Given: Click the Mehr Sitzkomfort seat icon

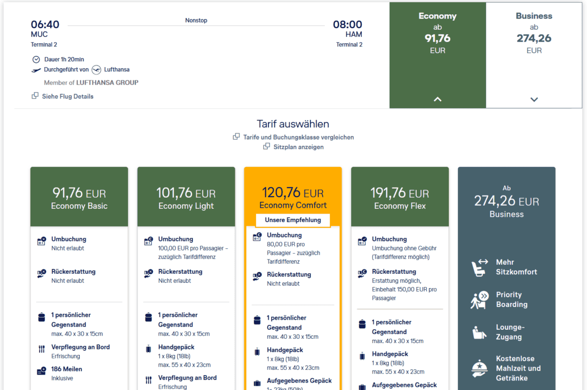Looking at the screenshot, I should (x=480, y=267).
